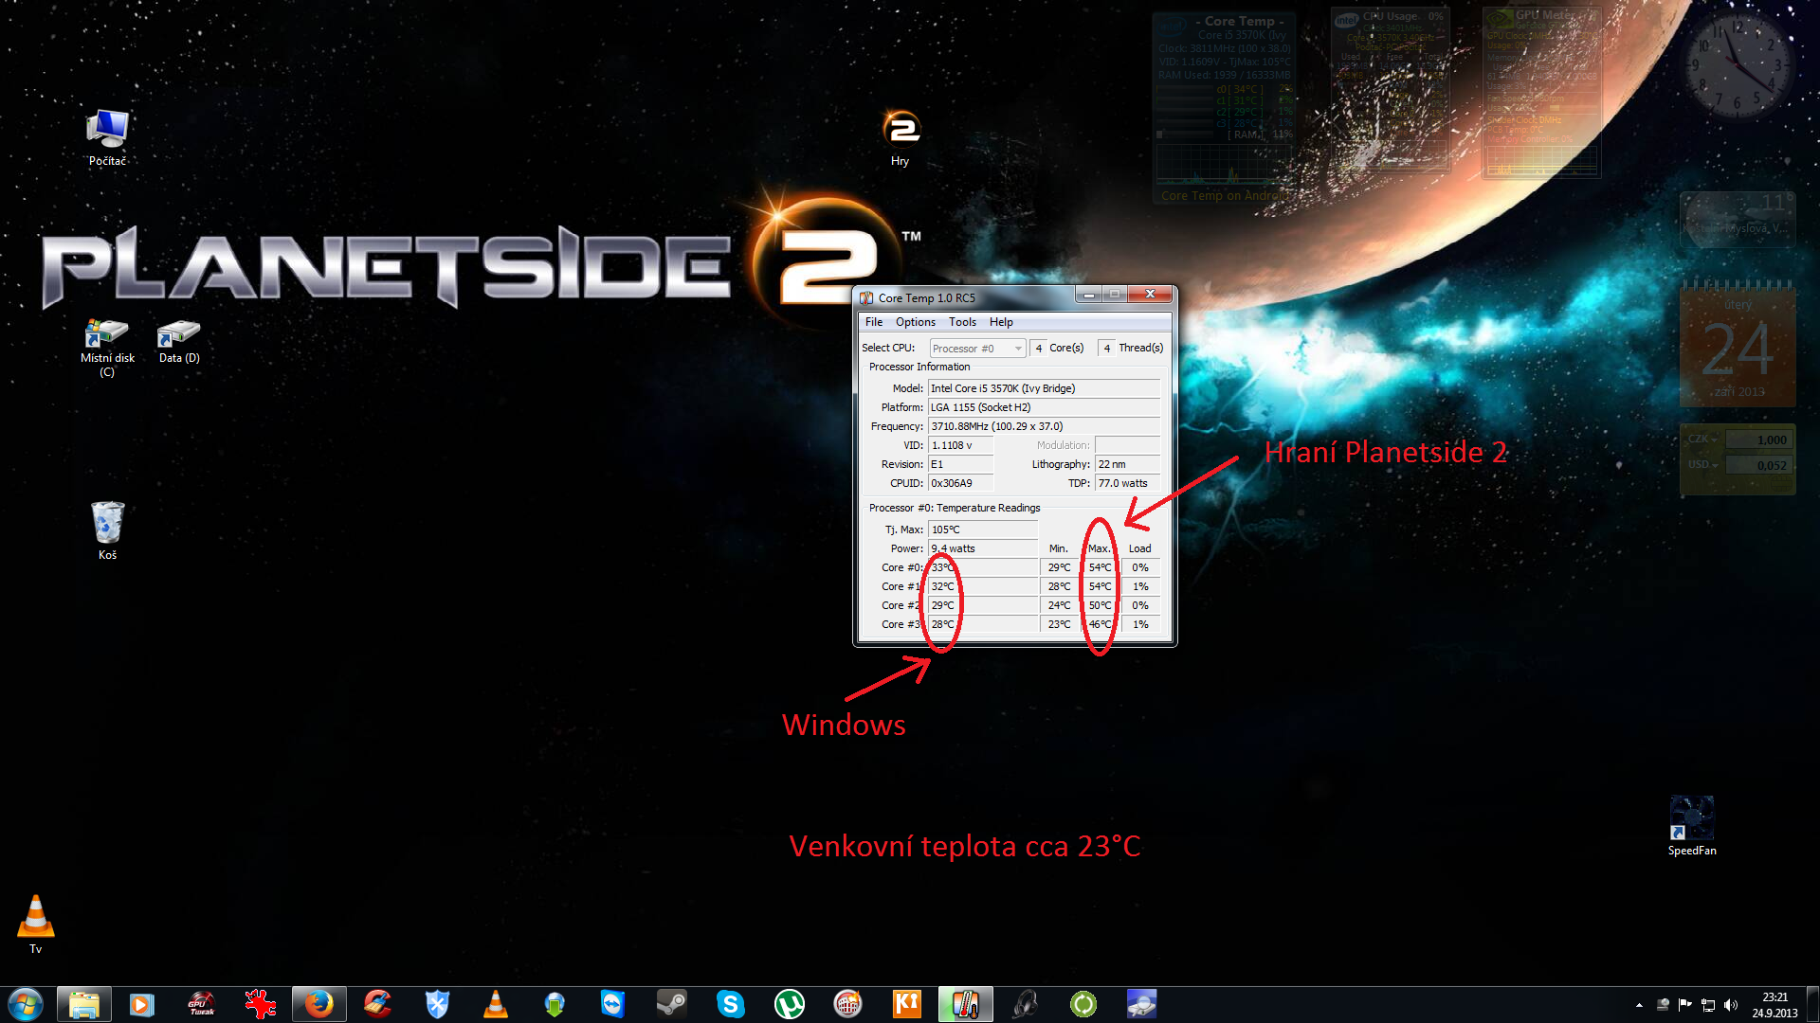
Task: Open the Počítač desktop icon
Action: (107, 137)
